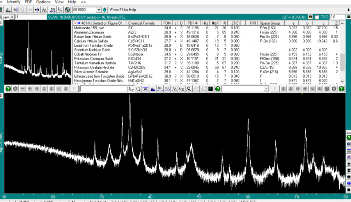Select the magnifier zoom tool
351x202 pixels.
[138, 89]
